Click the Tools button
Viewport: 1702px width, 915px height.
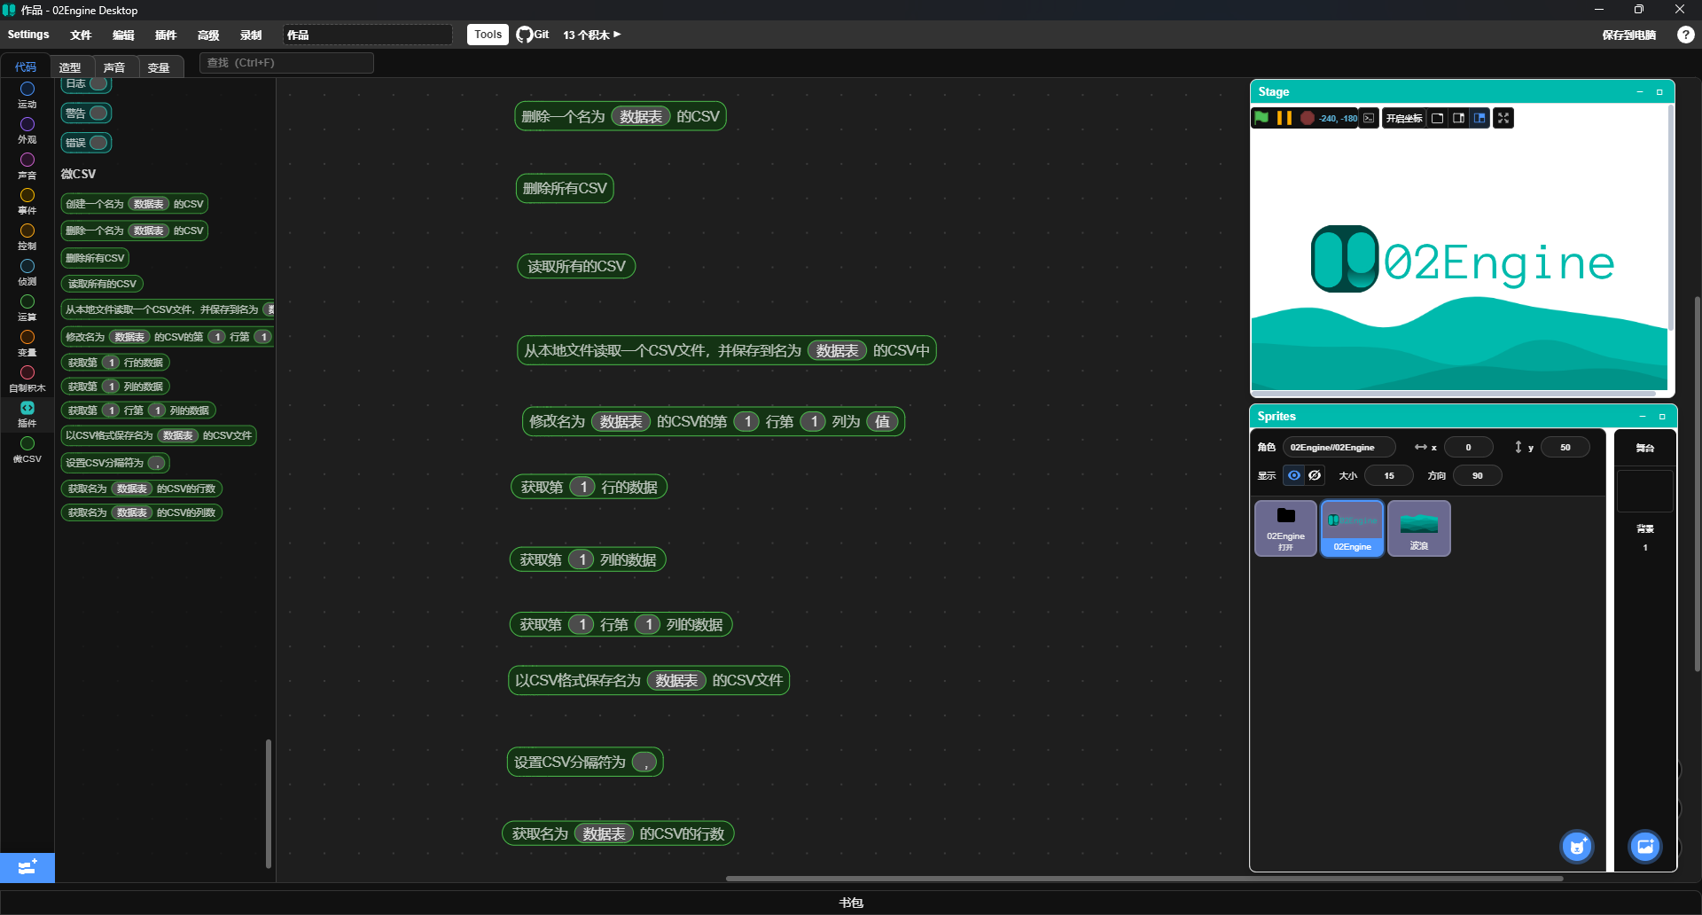click(x=488, y=35)
